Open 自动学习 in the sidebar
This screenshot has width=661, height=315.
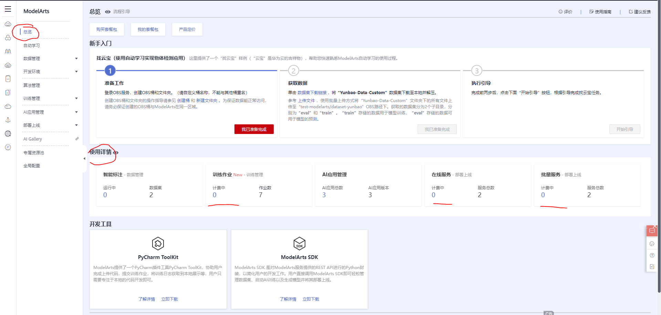32,45
